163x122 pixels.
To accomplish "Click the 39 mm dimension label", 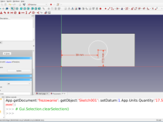I will 80,55.
